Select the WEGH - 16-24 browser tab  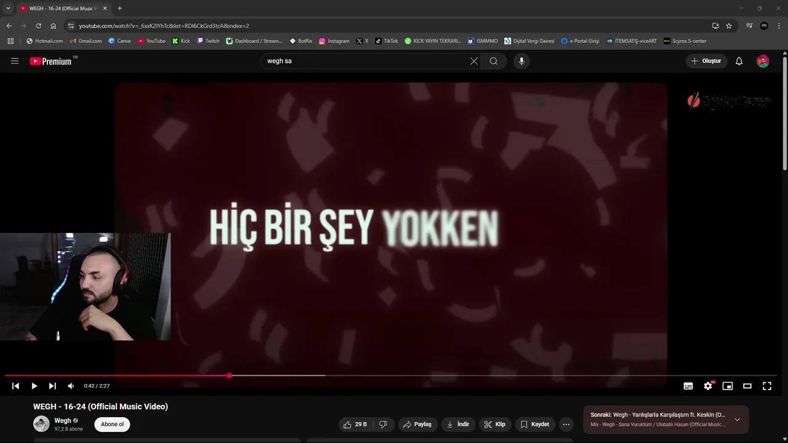(63, 8)
